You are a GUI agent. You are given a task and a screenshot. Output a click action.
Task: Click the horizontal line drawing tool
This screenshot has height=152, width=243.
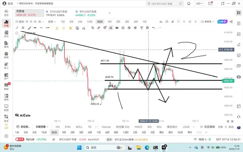point(41,28)
